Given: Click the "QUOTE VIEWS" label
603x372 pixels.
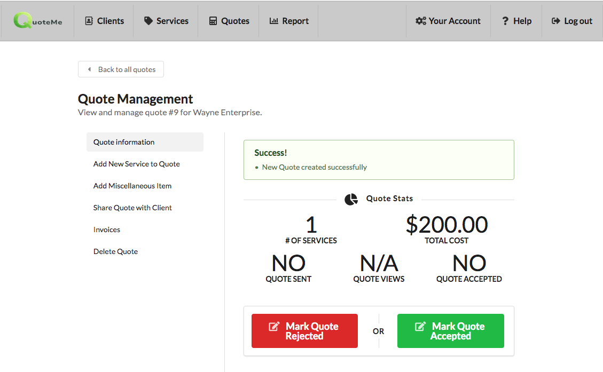Looking at the screenshot, I should point(379,279).
